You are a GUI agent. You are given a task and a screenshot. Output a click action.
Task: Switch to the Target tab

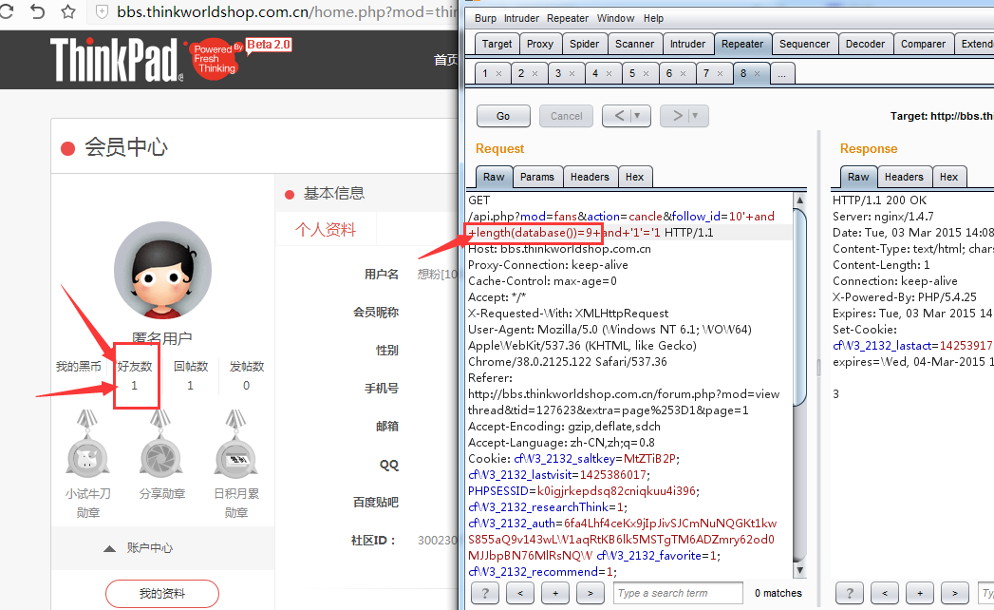pos(497,44)
